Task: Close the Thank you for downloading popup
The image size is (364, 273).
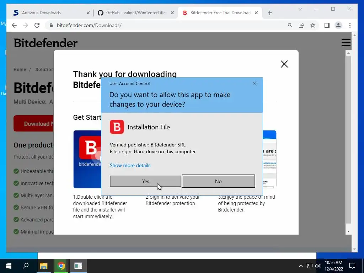Action: click(x=284, y=64)
